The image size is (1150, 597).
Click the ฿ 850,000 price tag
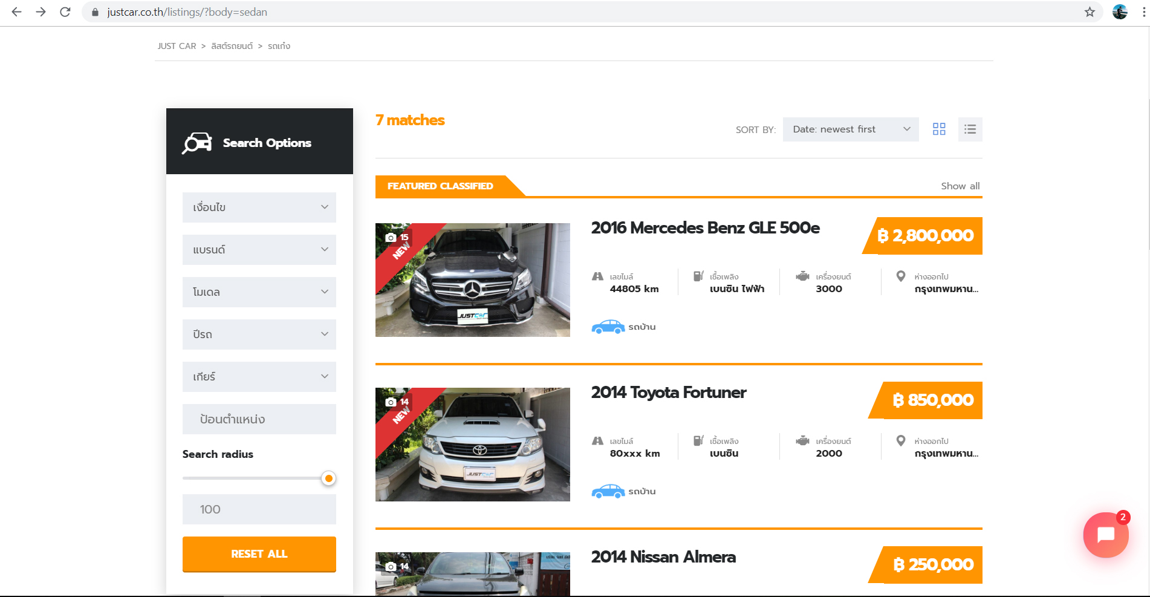[x=926, y=400]
